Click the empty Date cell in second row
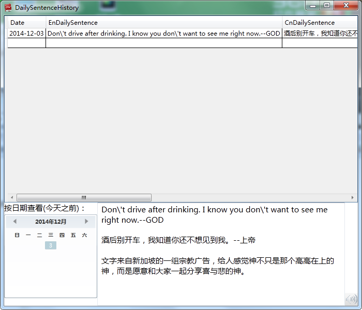362x310 pixels. point(26,43)
